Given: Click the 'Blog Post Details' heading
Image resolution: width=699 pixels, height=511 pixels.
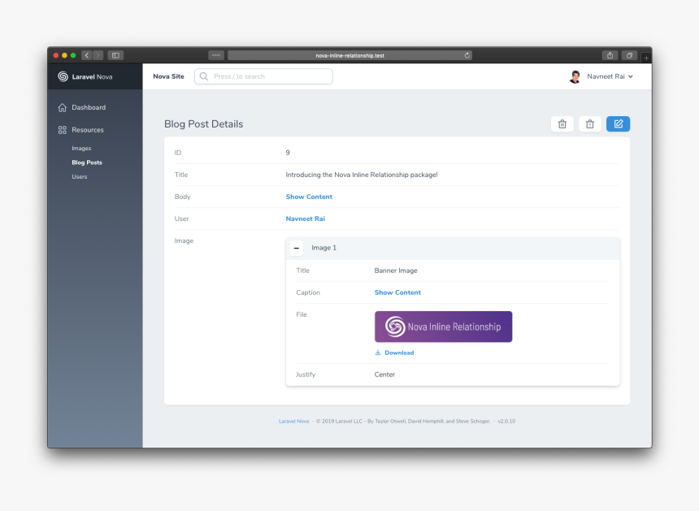Looking at the screenshot, I should 204,123.
